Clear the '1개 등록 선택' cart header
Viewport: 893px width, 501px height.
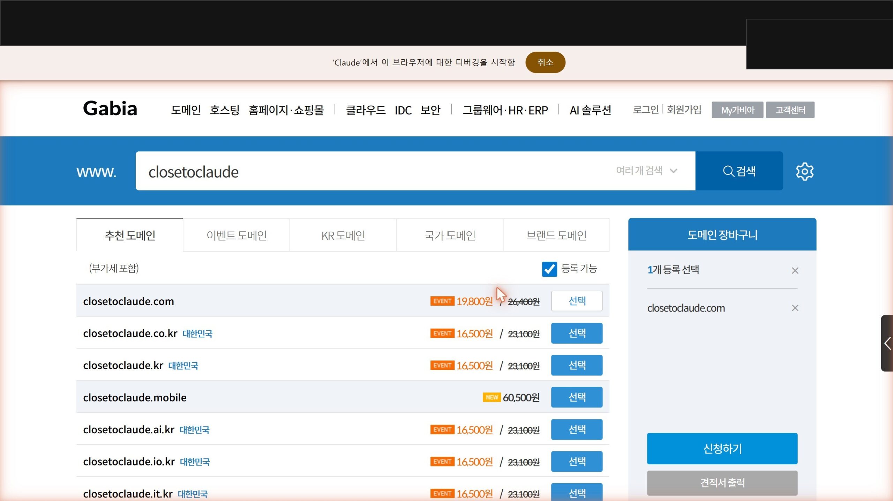point(795,270)
